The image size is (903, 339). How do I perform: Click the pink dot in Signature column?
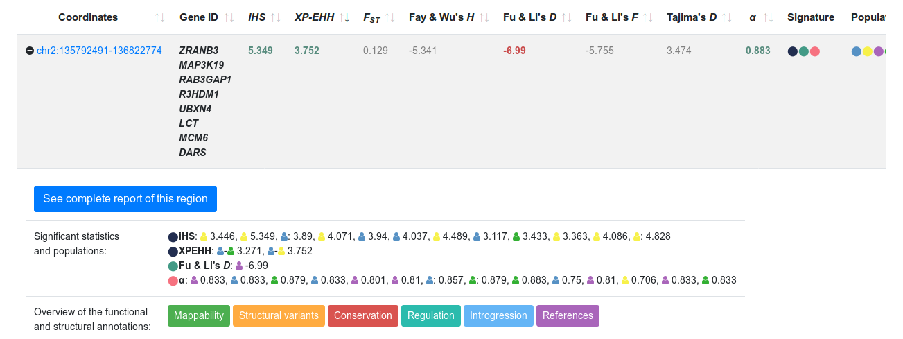point(815,51)
